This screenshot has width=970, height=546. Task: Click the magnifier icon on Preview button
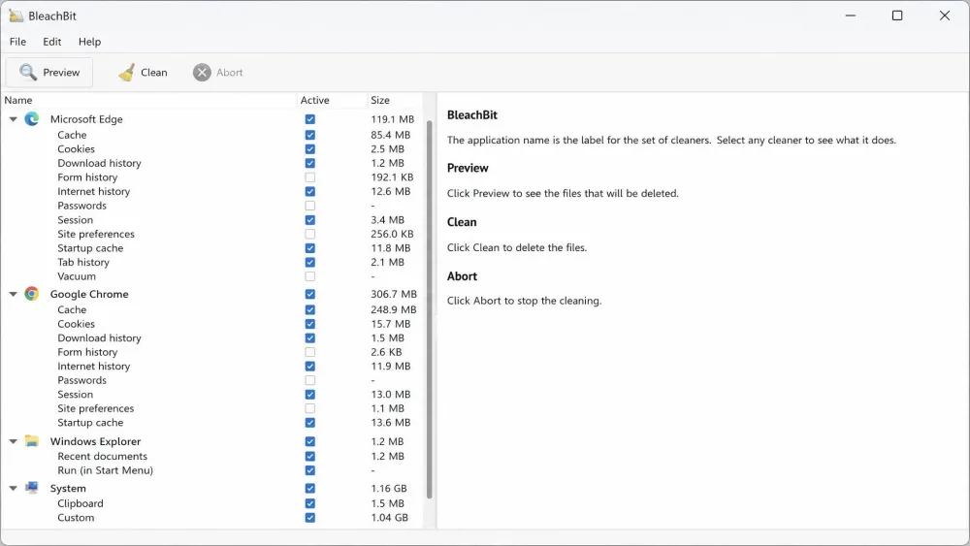click(28, 73)
